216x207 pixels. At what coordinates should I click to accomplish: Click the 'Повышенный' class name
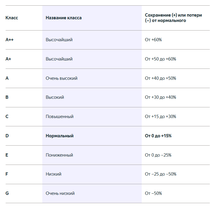59,117
